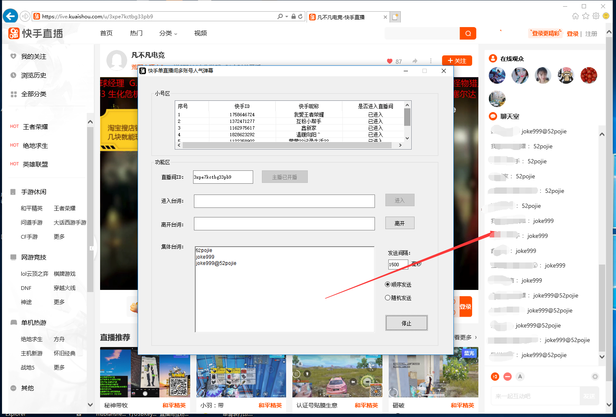Click the site search input box

click(422, 33)
